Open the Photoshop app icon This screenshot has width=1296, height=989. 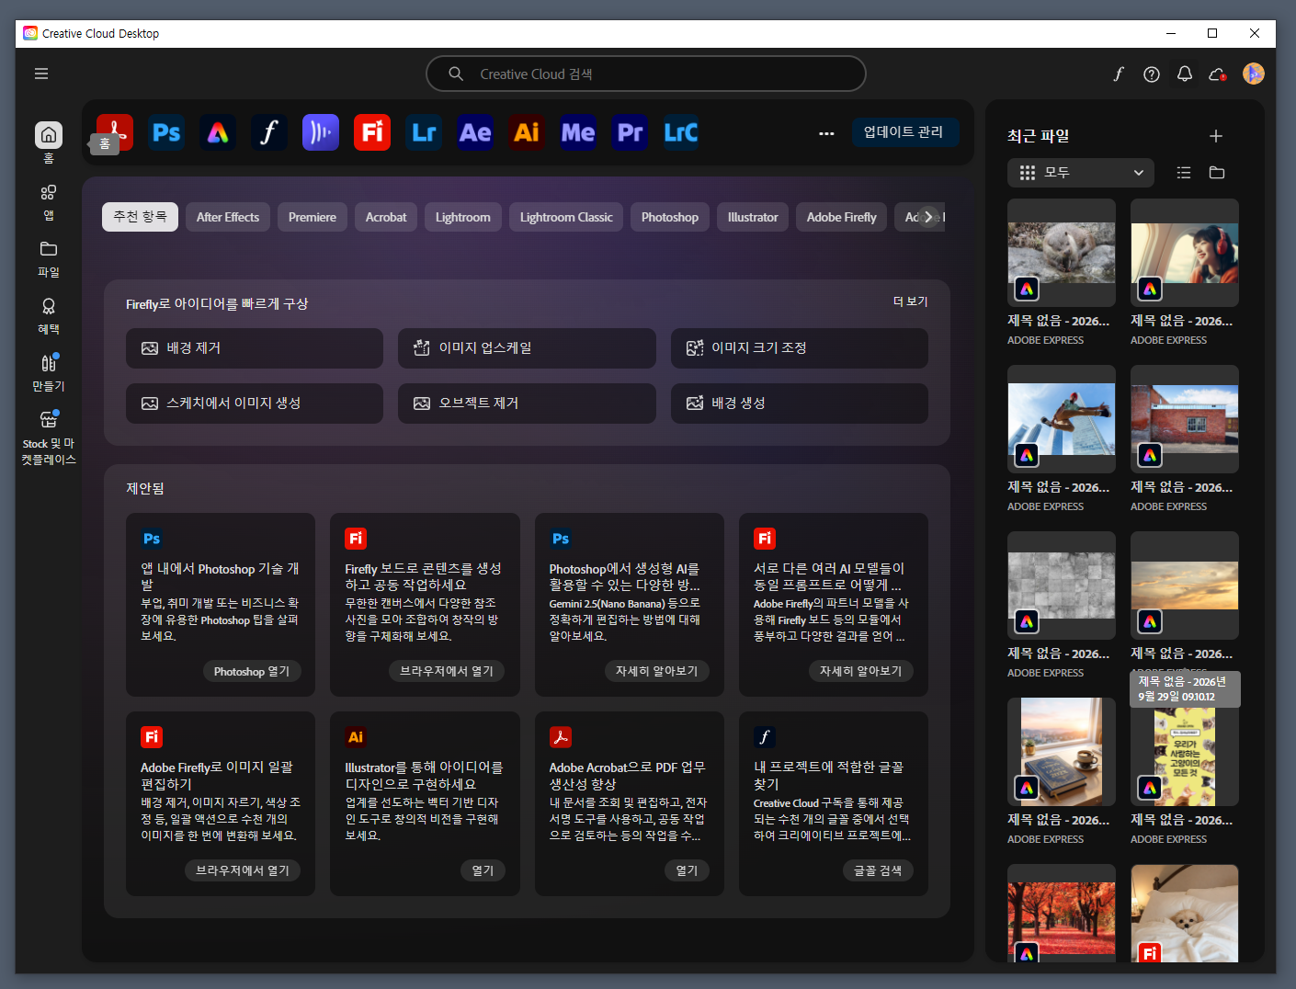click(x=166, y=132)
